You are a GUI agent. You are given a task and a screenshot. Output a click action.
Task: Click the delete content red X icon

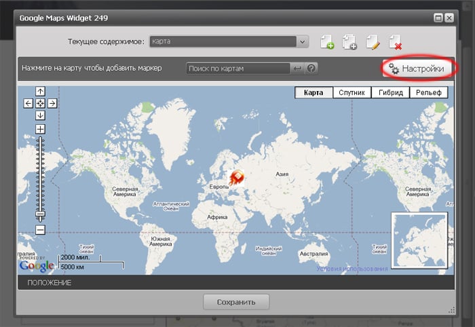395,42
